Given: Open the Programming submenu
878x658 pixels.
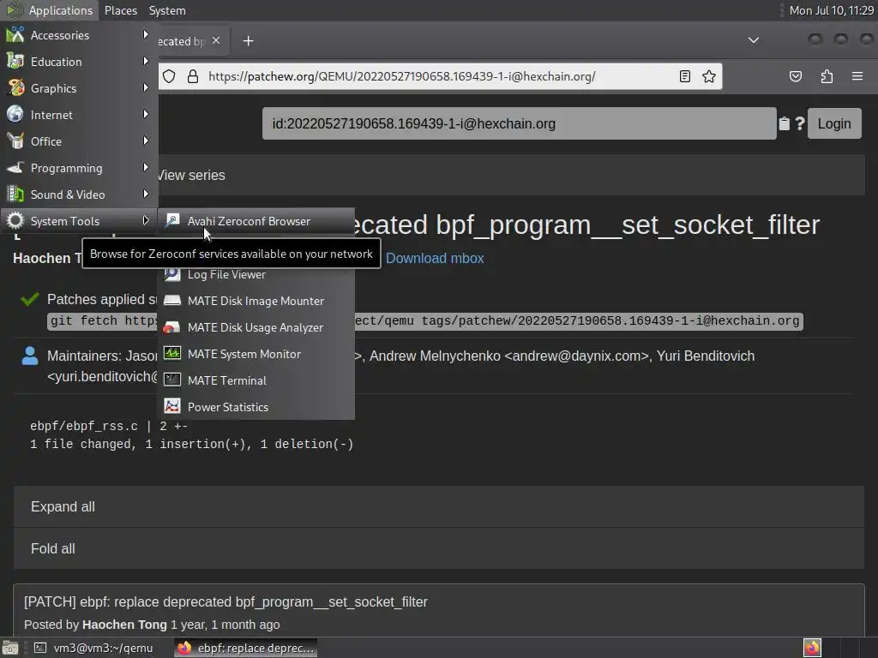Looking at the screenshot, I should pyautogui.click(x=79, y=168).
